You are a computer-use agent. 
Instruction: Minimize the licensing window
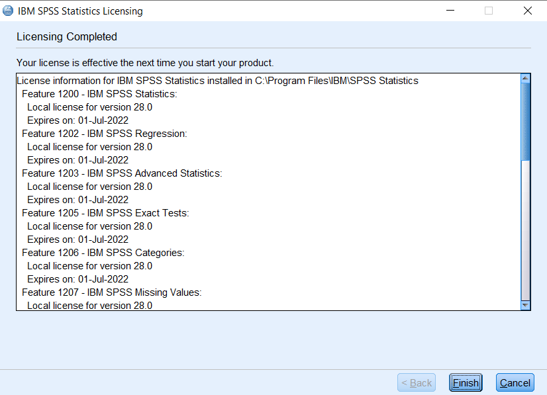[x=450, y=11]
